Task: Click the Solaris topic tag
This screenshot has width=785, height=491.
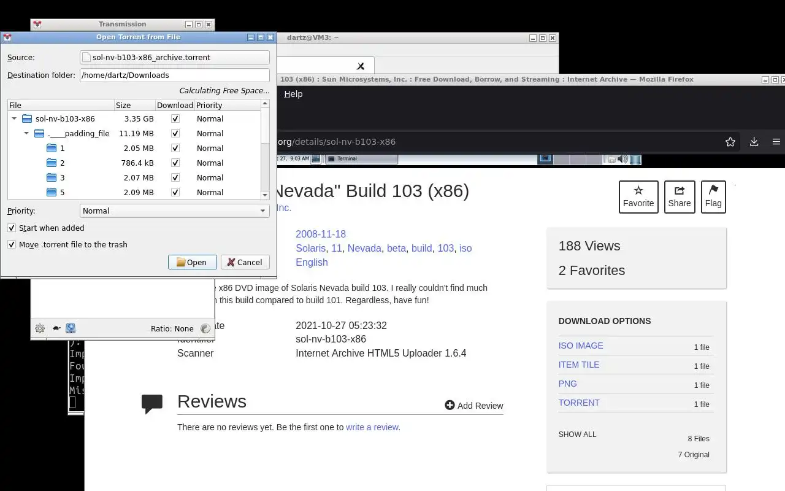Action: 310,248
